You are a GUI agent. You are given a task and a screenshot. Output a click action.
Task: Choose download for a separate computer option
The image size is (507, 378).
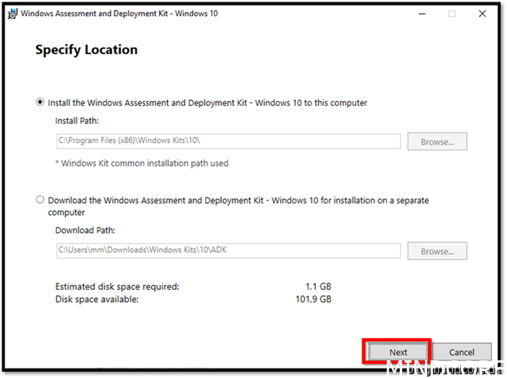pyautogui.click(x=40, y=201)
